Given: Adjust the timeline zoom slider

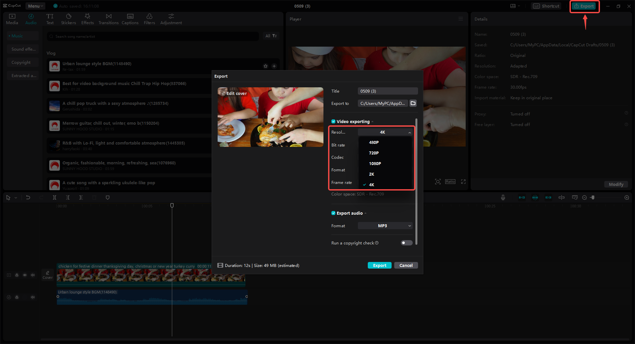Looking at the screenshot, I should [593, 197].
